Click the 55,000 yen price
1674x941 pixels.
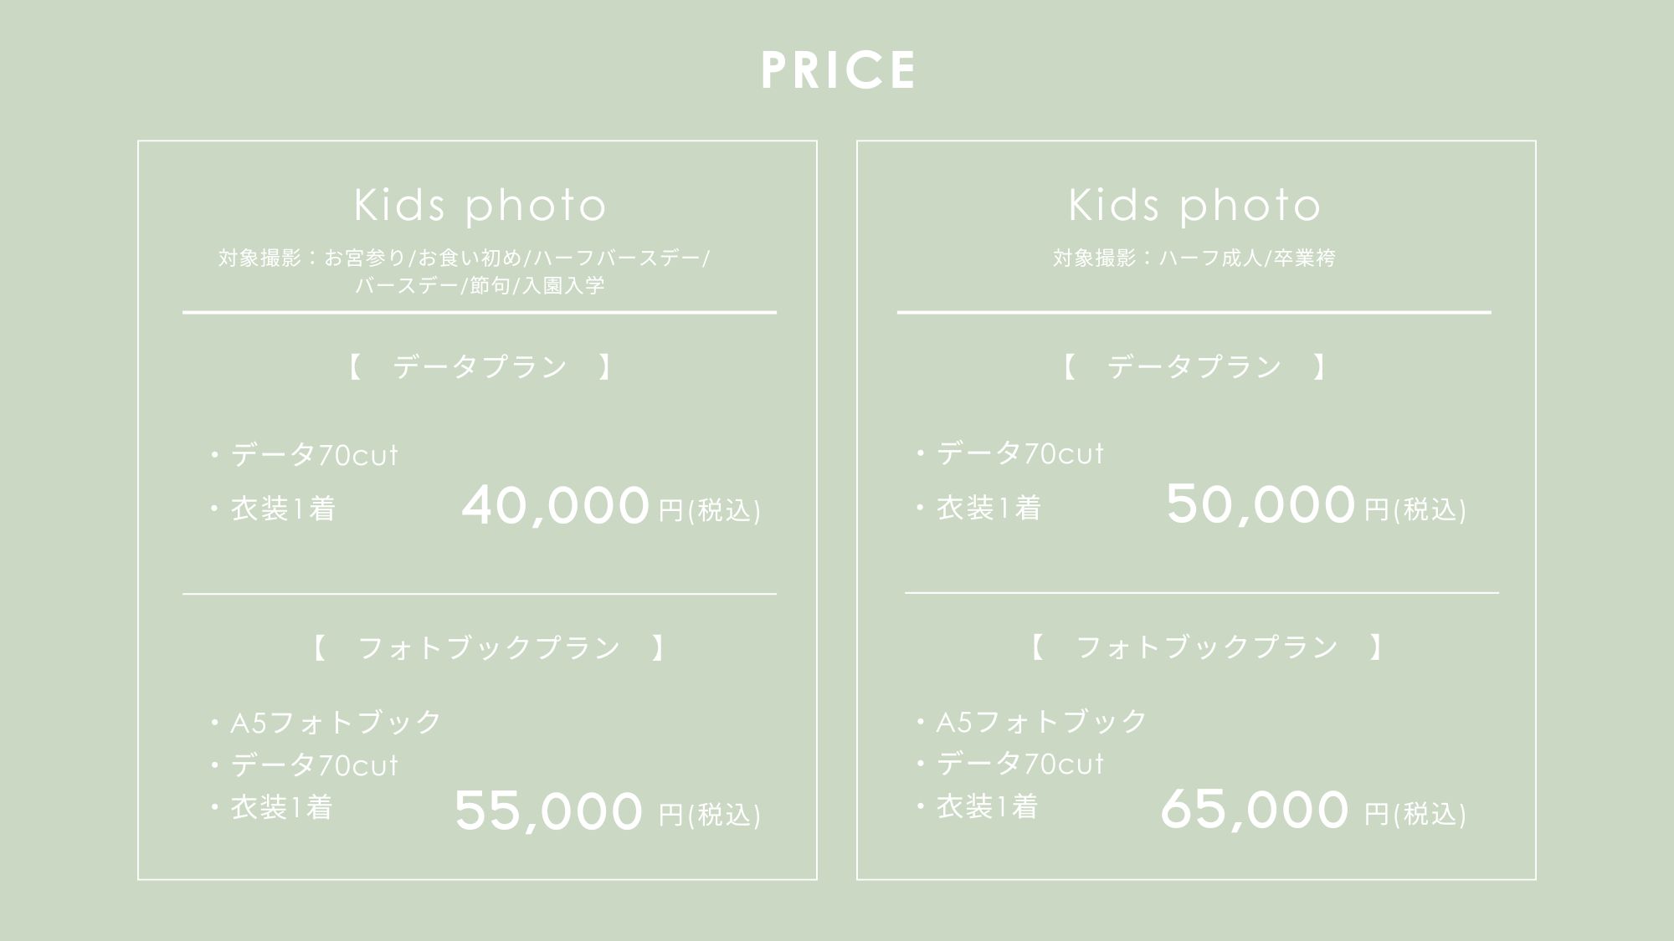[x=548, y=811]
